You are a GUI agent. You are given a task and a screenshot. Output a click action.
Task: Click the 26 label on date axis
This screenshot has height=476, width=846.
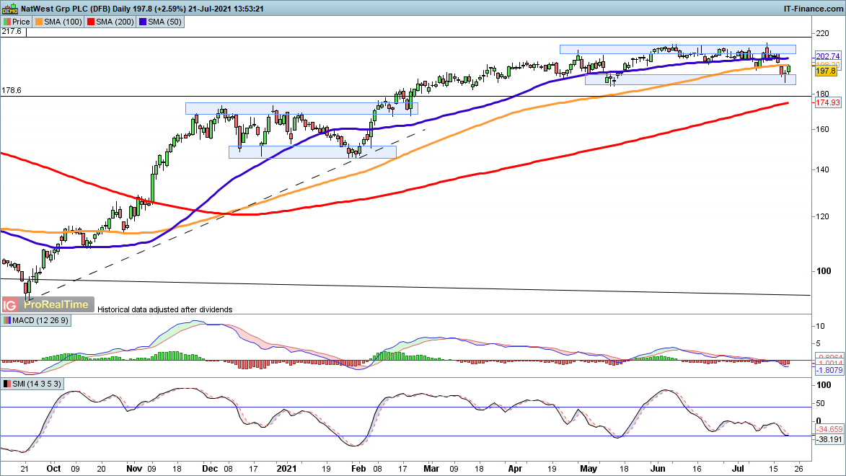[x=798, y=469]
